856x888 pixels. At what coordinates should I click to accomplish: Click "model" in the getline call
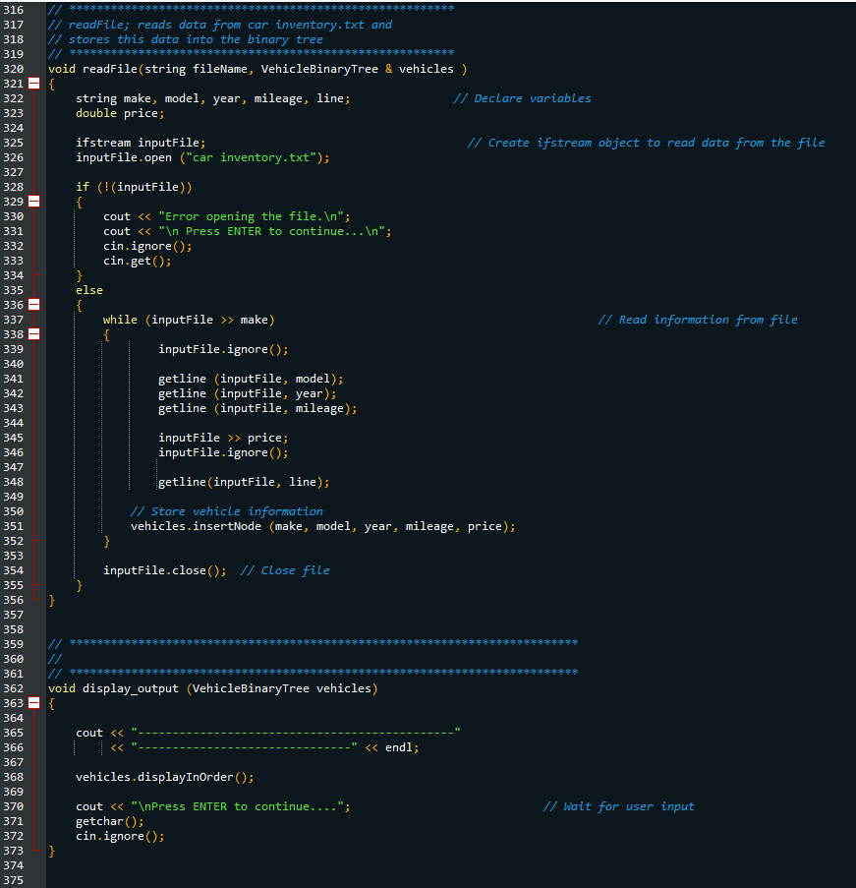(x=313, y=379)
